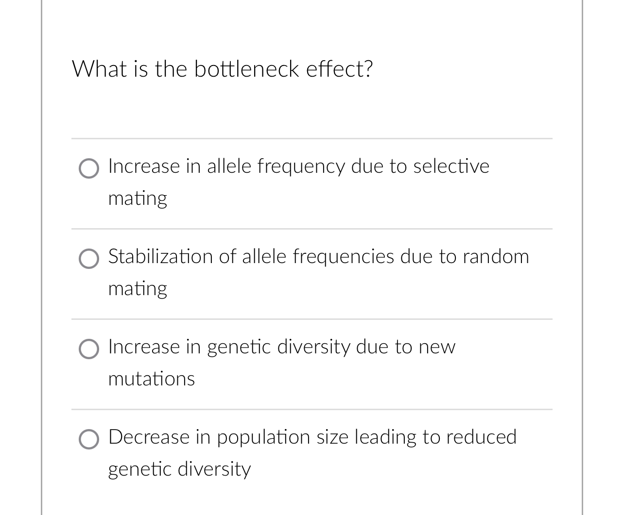Click the answer text mentioning selective mating
Viewport: 624px width, 515px height.
pyautogui.click(x=298, y=166)
